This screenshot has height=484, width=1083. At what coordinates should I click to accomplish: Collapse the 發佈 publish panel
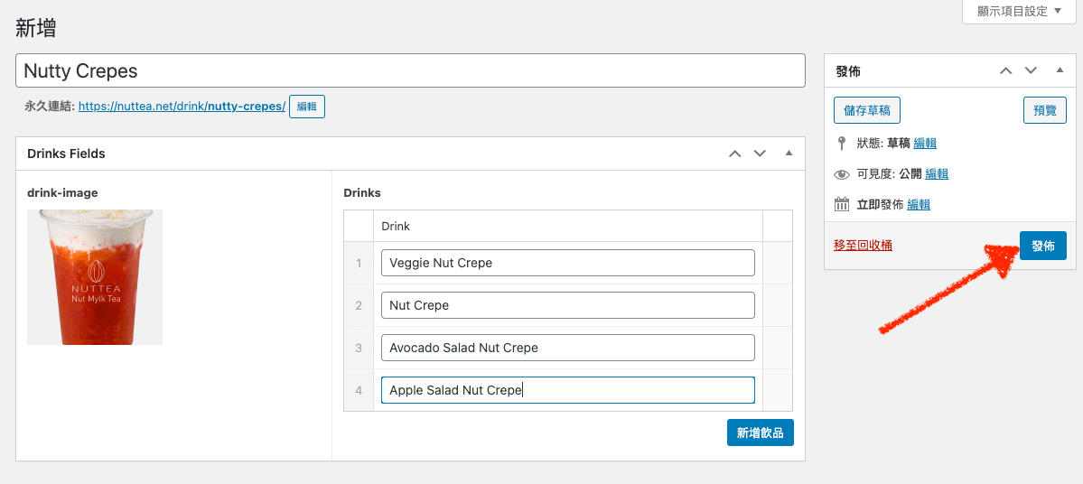(x=1060, y=70)
